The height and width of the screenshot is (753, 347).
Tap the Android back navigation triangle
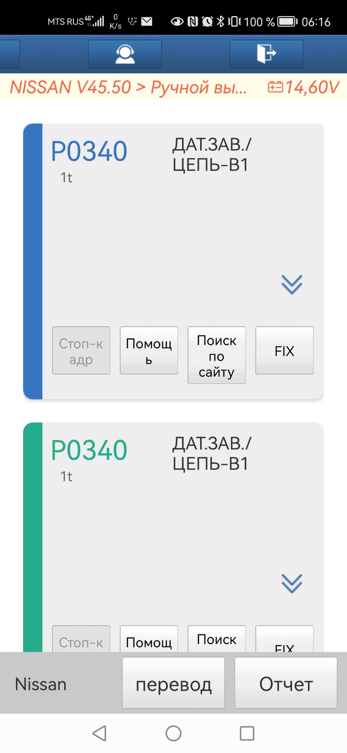pos(99,733)
